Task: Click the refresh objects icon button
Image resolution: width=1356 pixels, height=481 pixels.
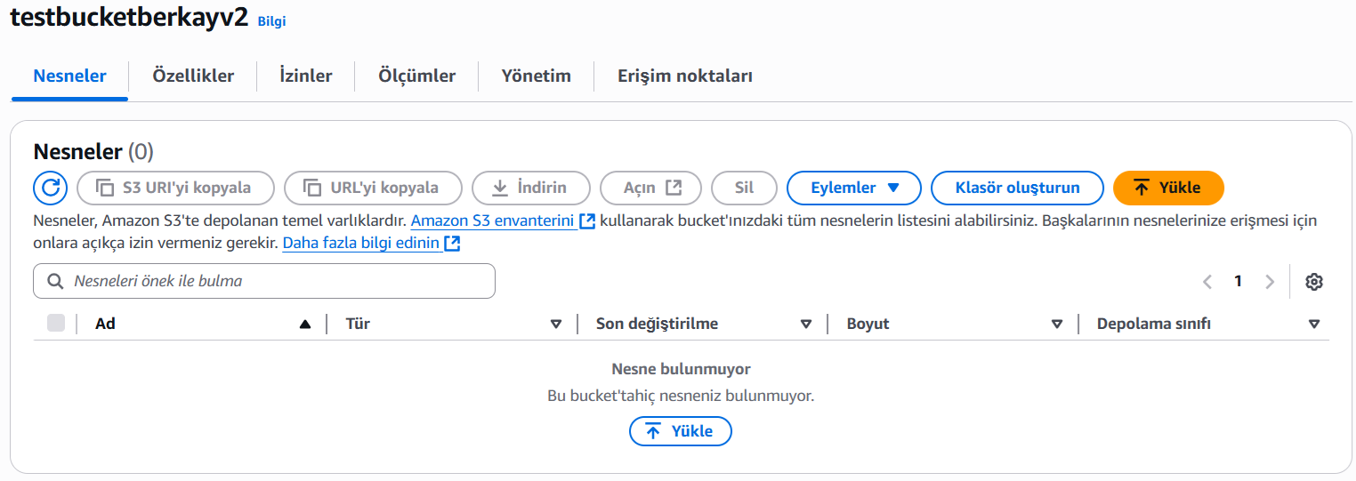Action: [51, 188]
